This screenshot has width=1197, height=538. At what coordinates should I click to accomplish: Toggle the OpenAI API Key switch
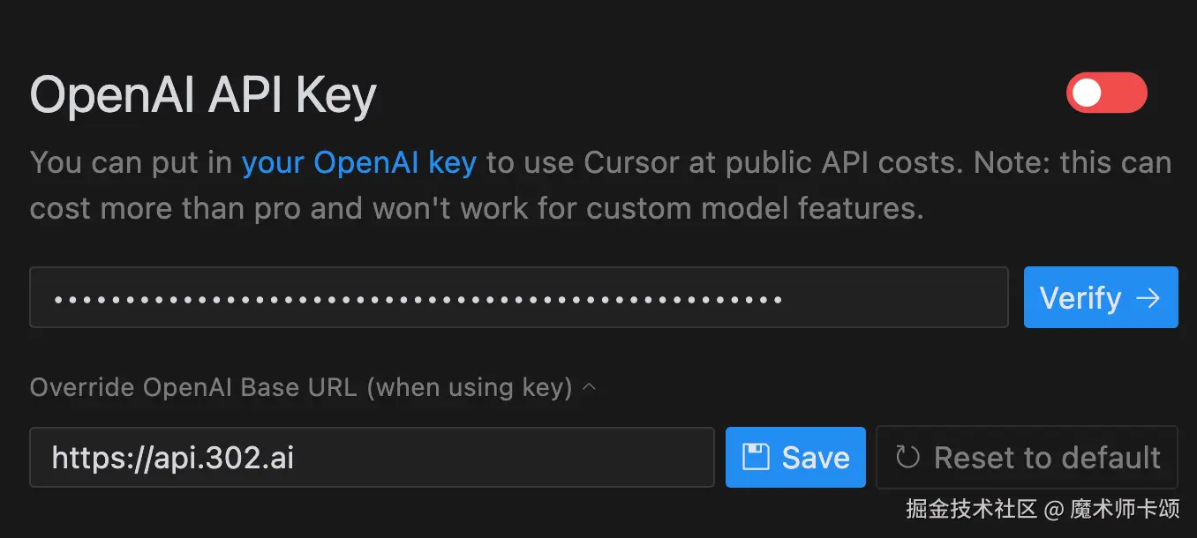1106,93
